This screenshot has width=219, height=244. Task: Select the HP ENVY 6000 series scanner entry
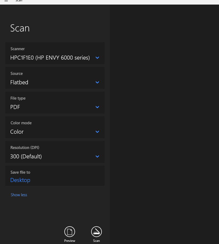coord(50,57)
